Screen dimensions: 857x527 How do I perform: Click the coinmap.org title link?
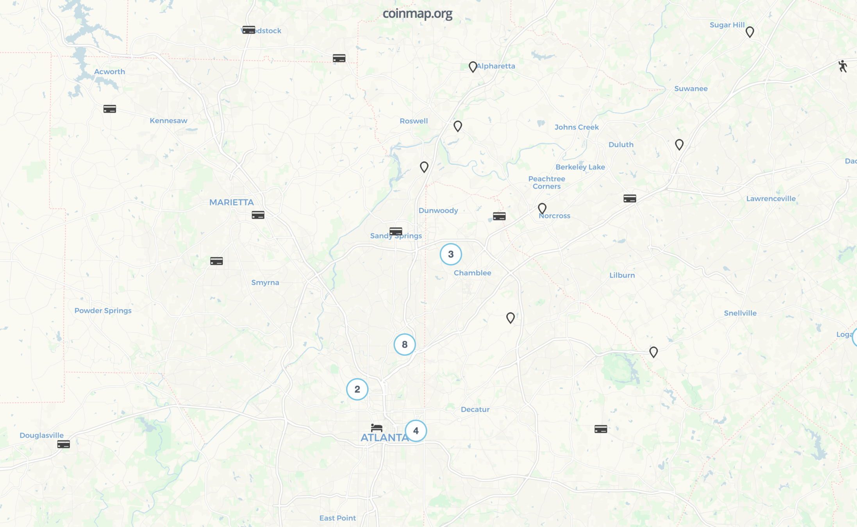[417, 14]
